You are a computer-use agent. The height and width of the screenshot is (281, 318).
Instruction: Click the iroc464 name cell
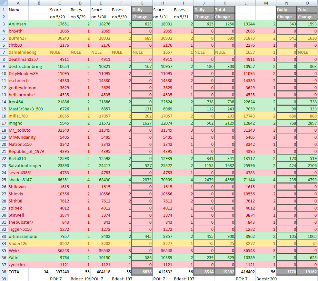pyautogui.click(x=18, y=102)
